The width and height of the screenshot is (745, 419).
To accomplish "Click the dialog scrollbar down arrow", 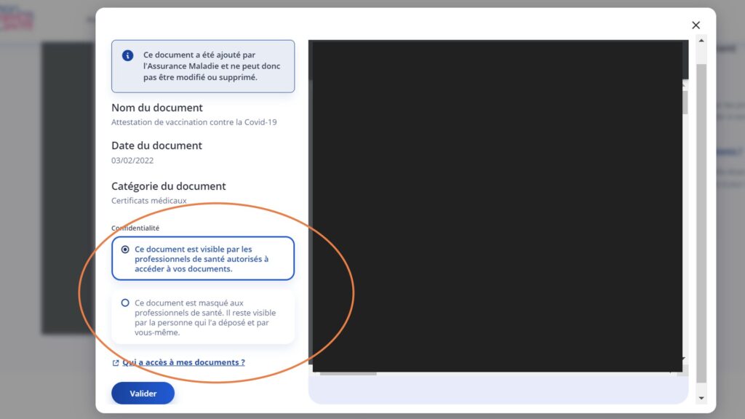I will 701,398.
